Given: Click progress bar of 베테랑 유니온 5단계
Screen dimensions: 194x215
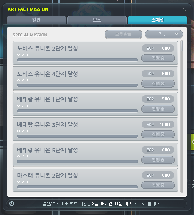Looking at the screenshot, I should click(x=77, y=162).
